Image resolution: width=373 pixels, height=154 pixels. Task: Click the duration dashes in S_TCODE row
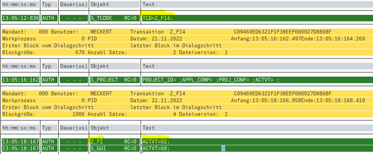point(74,18)
